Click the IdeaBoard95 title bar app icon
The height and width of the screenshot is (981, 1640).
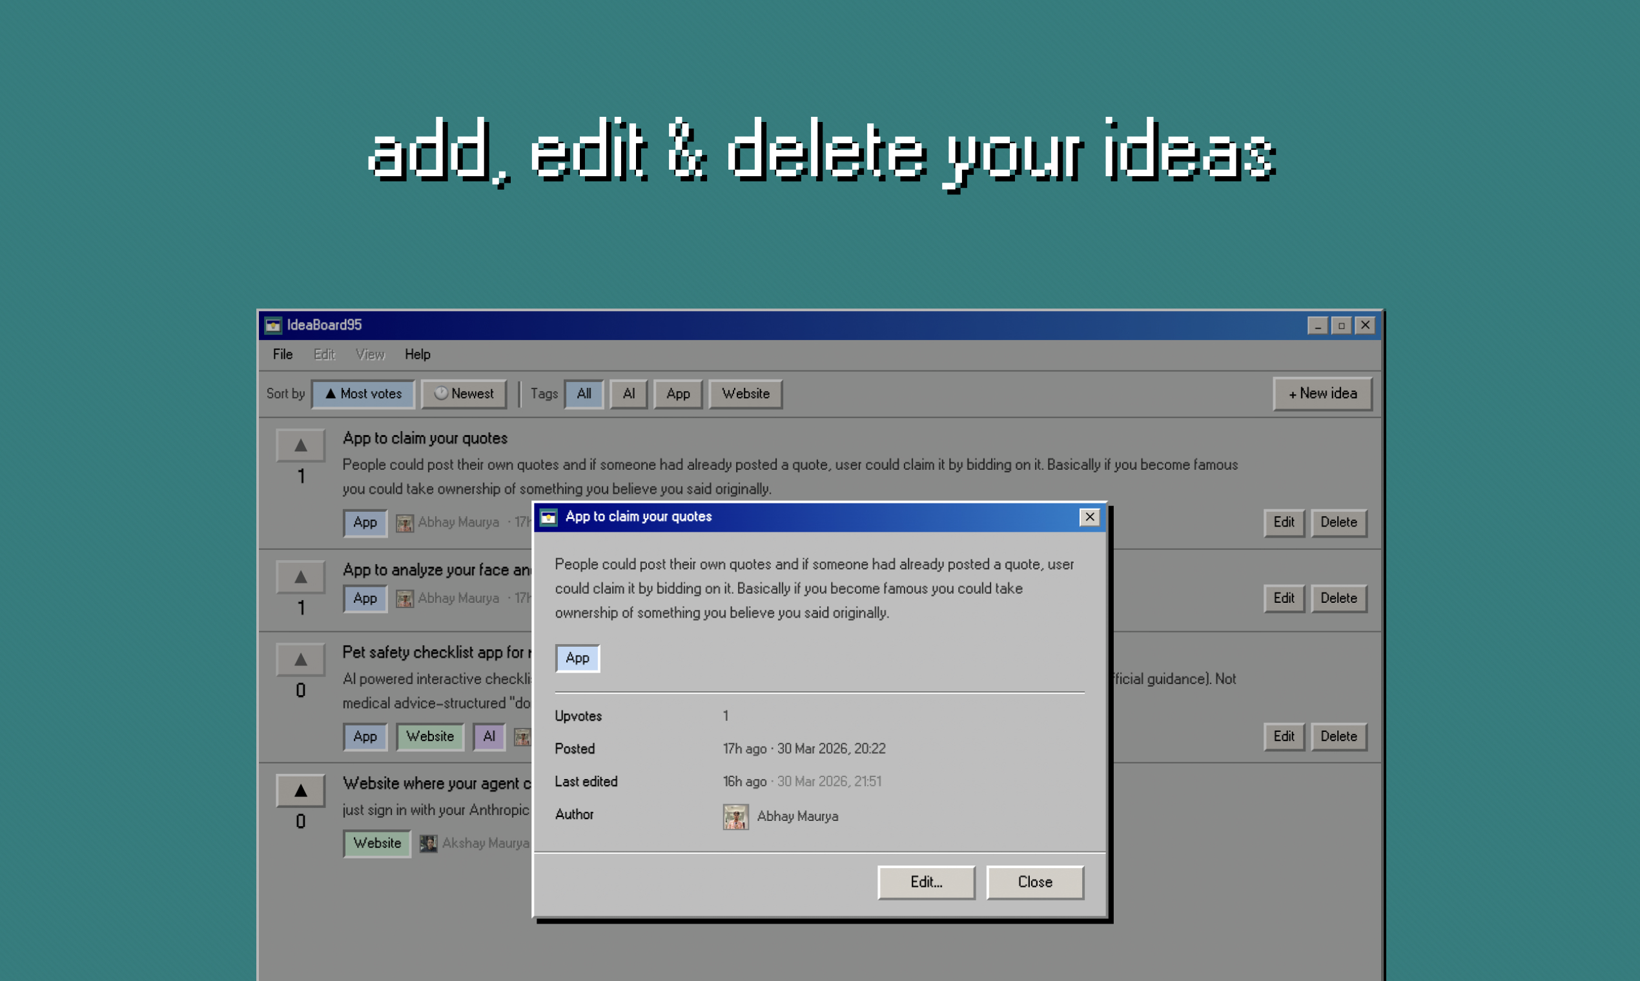click(x=273, y=325)
